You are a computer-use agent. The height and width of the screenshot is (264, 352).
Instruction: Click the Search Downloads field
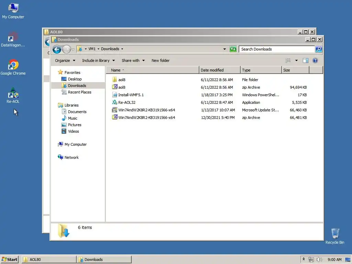[x=277, y=49]
